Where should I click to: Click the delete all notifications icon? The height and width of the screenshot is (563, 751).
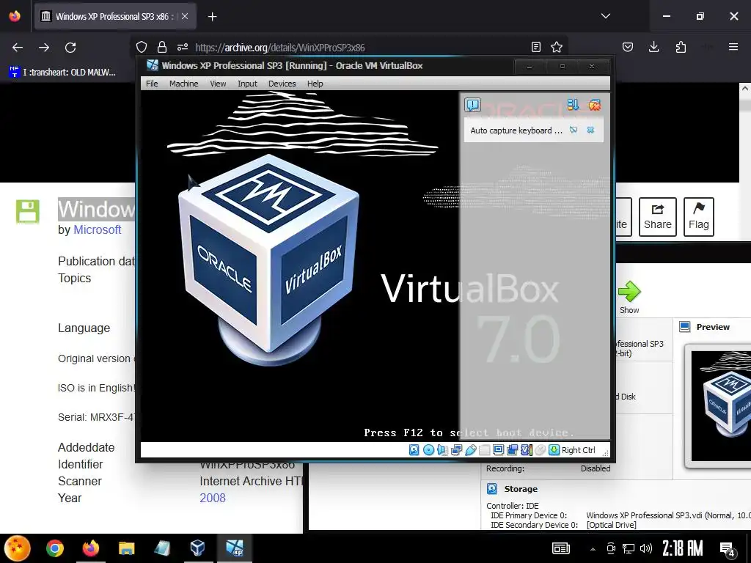pyautogui.click(x=594, y=104)
